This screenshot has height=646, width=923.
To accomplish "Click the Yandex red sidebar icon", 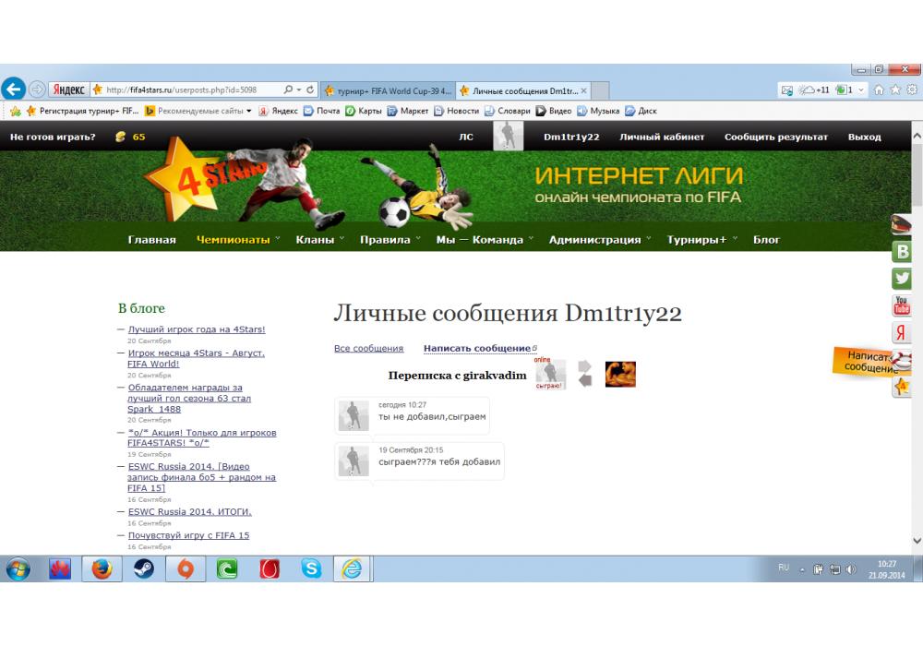I will coord(902,333).
